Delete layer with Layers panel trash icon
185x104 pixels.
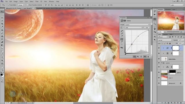pos(181,103)
